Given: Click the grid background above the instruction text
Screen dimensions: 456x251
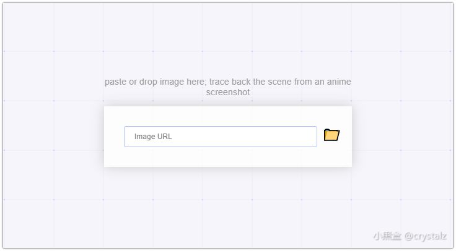Looking at the screenshot, I should 227,37.
